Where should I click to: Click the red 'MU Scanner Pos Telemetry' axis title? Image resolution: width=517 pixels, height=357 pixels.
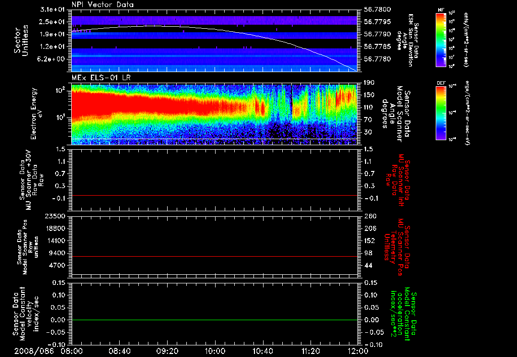[397, 247]
